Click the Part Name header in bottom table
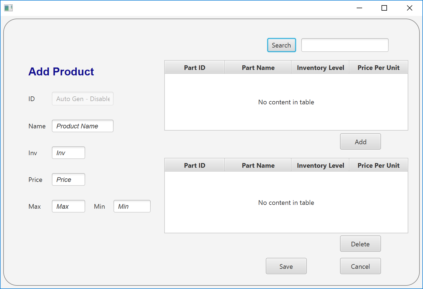423x289 pixels. tap(258, 165)
